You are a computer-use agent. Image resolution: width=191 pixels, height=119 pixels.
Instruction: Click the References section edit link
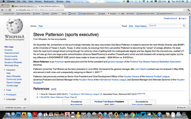pos(54,89)
